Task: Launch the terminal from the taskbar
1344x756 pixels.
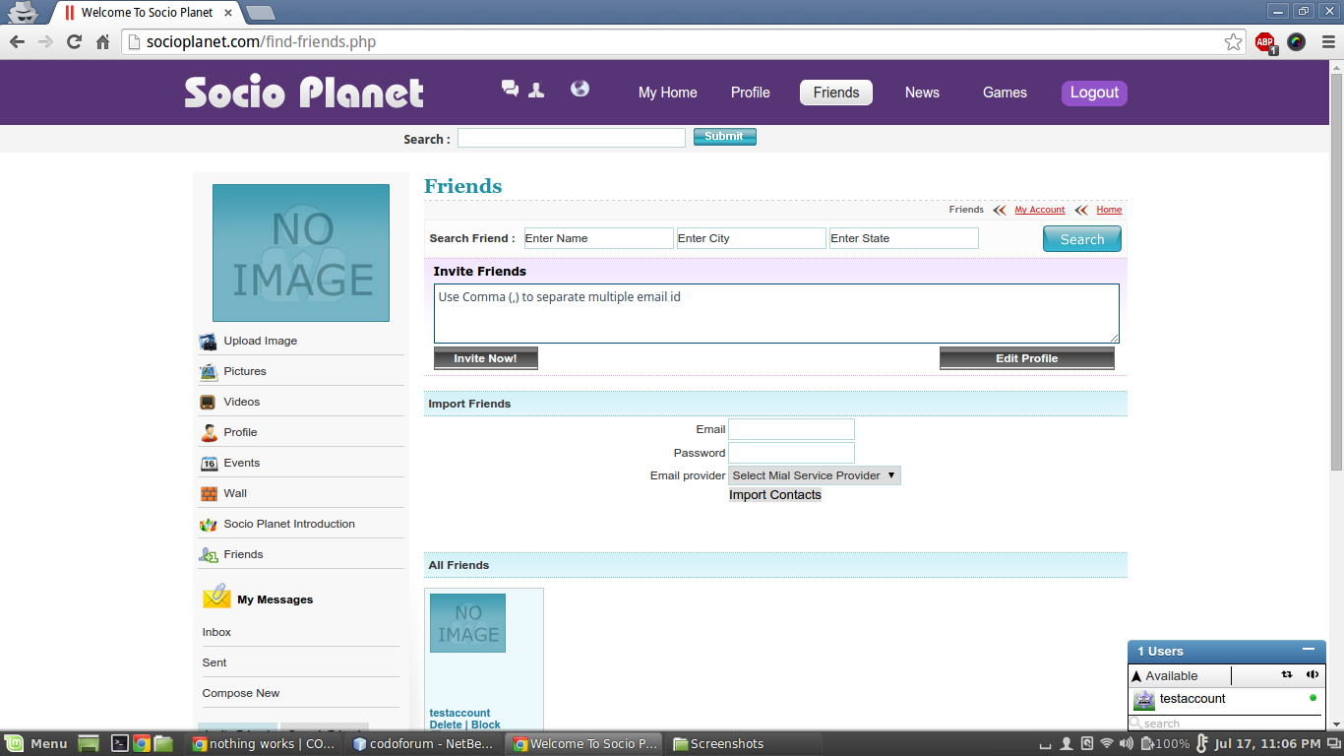Action: [119, 743]
